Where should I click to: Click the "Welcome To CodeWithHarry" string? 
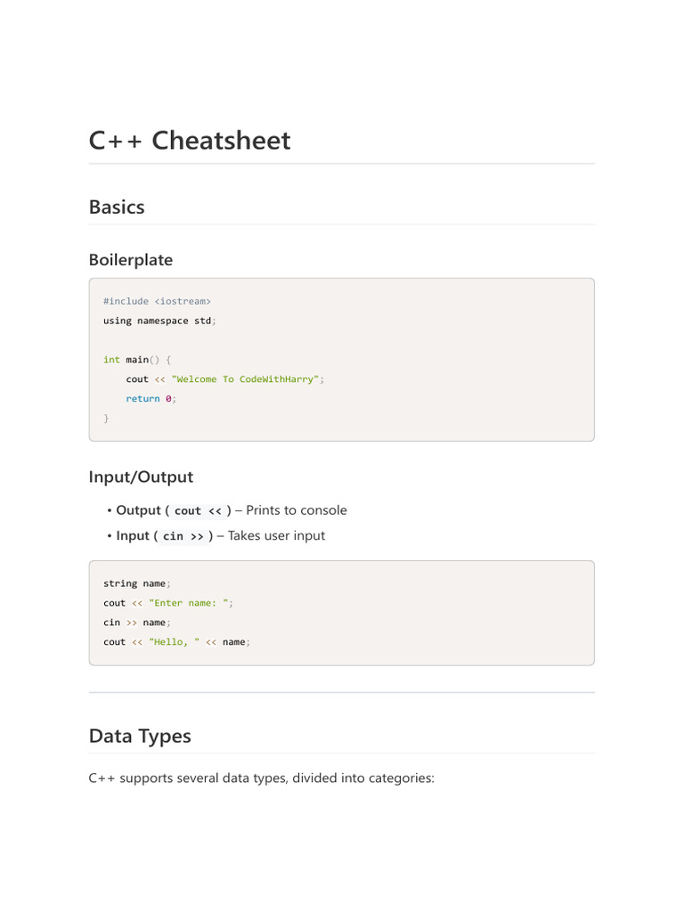click(x=245, y=379)
